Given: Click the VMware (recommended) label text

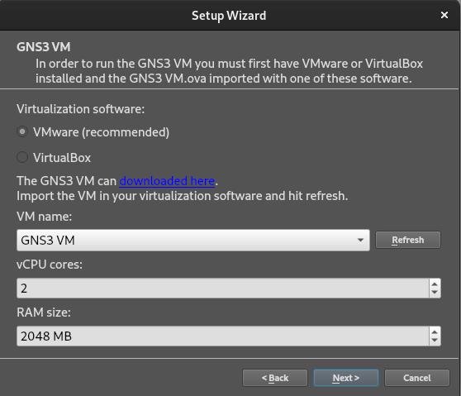Looking at the screenshot, I should (101, 132).
